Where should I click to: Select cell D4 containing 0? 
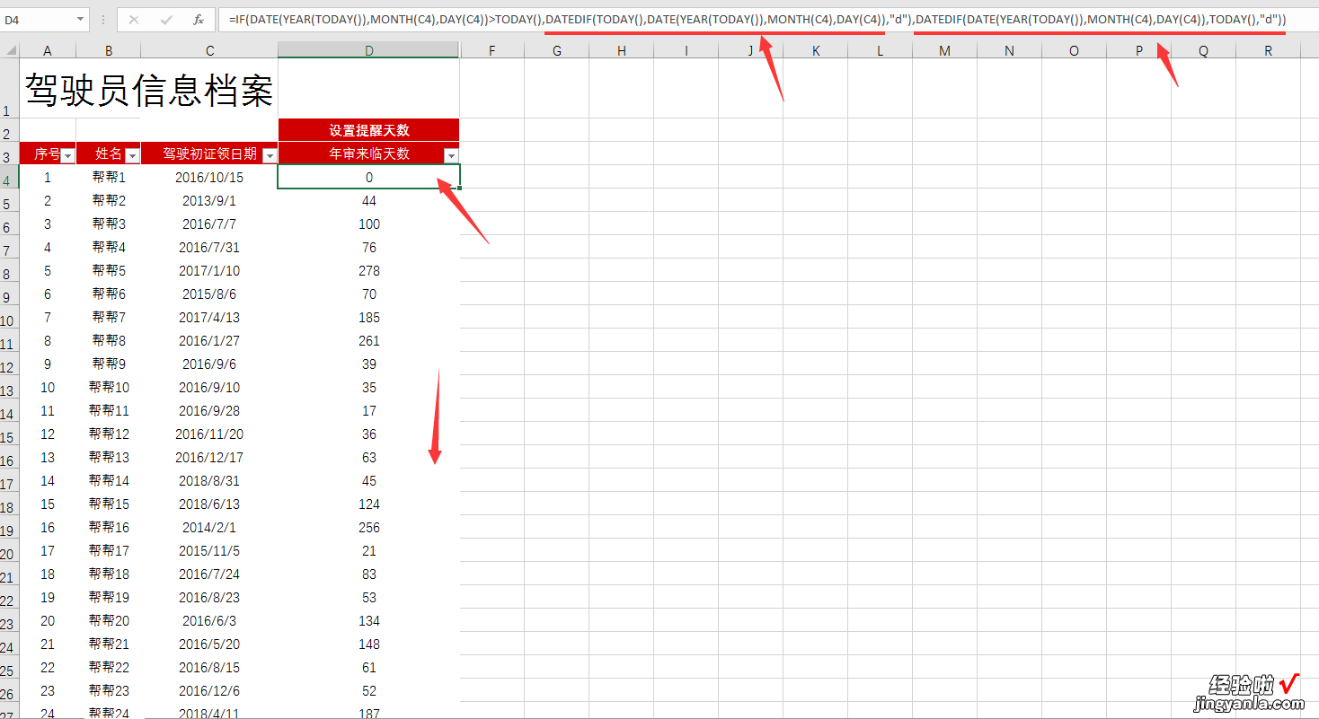pos(369,178)
